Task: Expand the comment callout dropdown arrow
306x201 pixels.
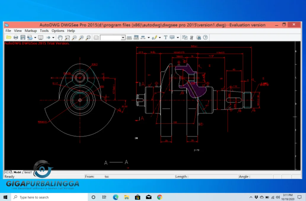Action: coord(178,37)
